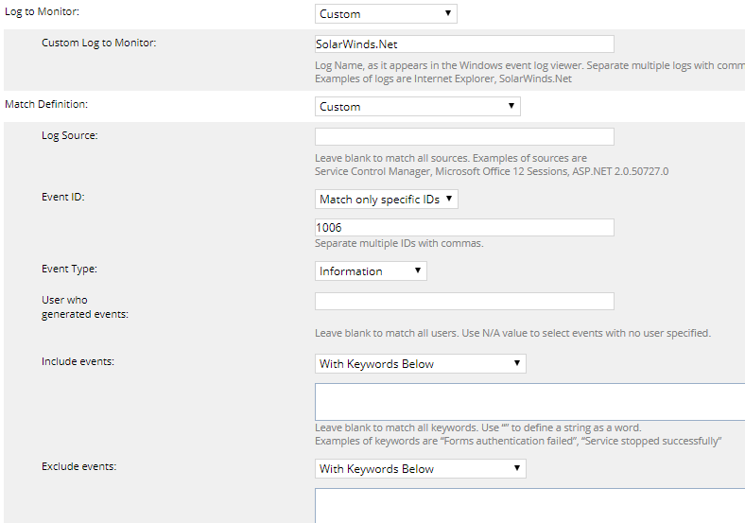Viewport: 745px width, 523px height.
Task: Open the Include events keywords dropdown
Action: tap(420, 364)
